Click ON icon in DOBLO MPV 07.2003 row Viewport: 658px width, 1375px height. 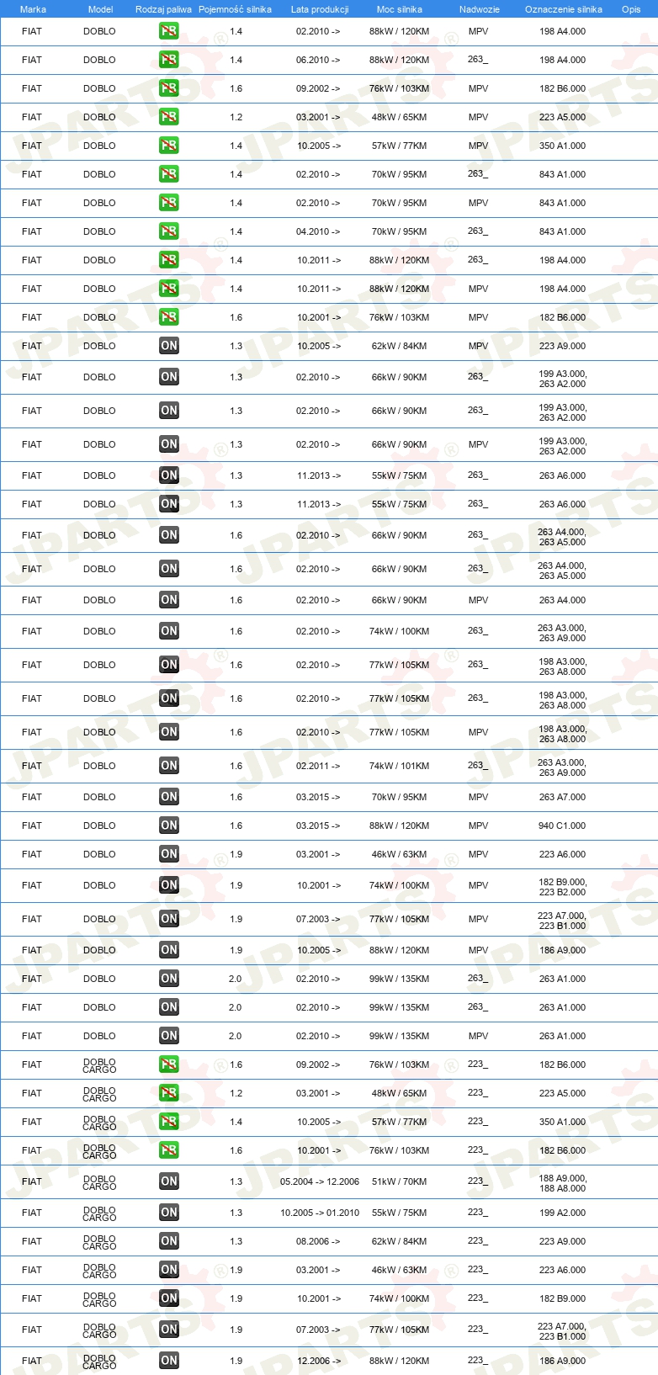[x=169, y=919]
